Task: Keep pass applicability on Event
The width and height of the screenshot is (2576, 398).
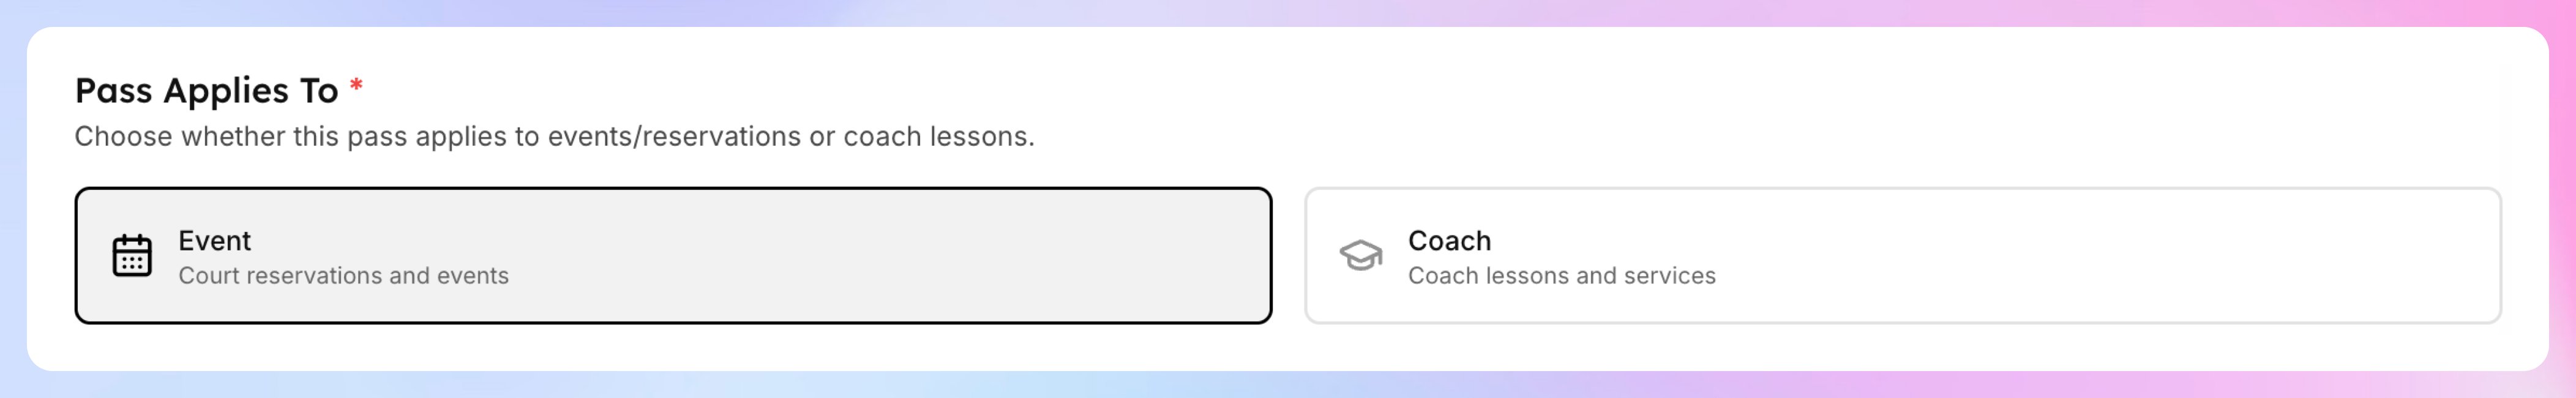Action: 672,256
